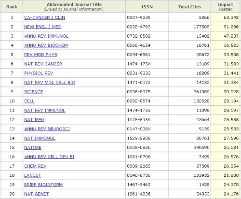Open the NAT MED journal link
The height and width of the screenshot is (199, 241).
point(34,120)
